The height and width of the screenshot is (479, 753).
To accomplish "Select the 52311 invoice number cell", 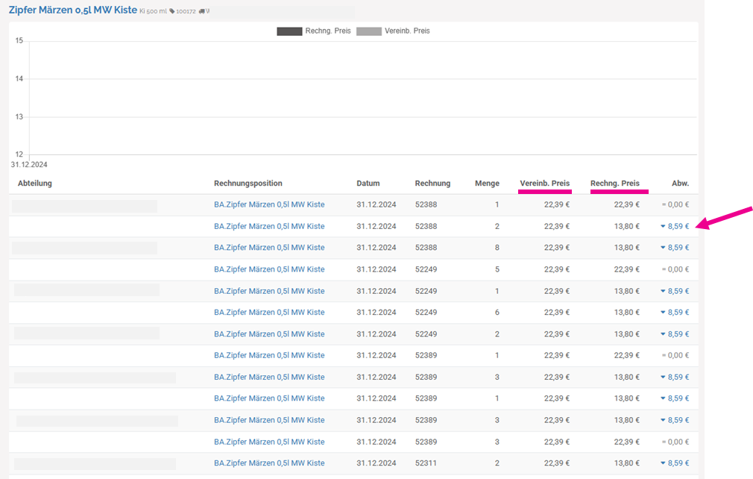I will [x=426, y=463].
